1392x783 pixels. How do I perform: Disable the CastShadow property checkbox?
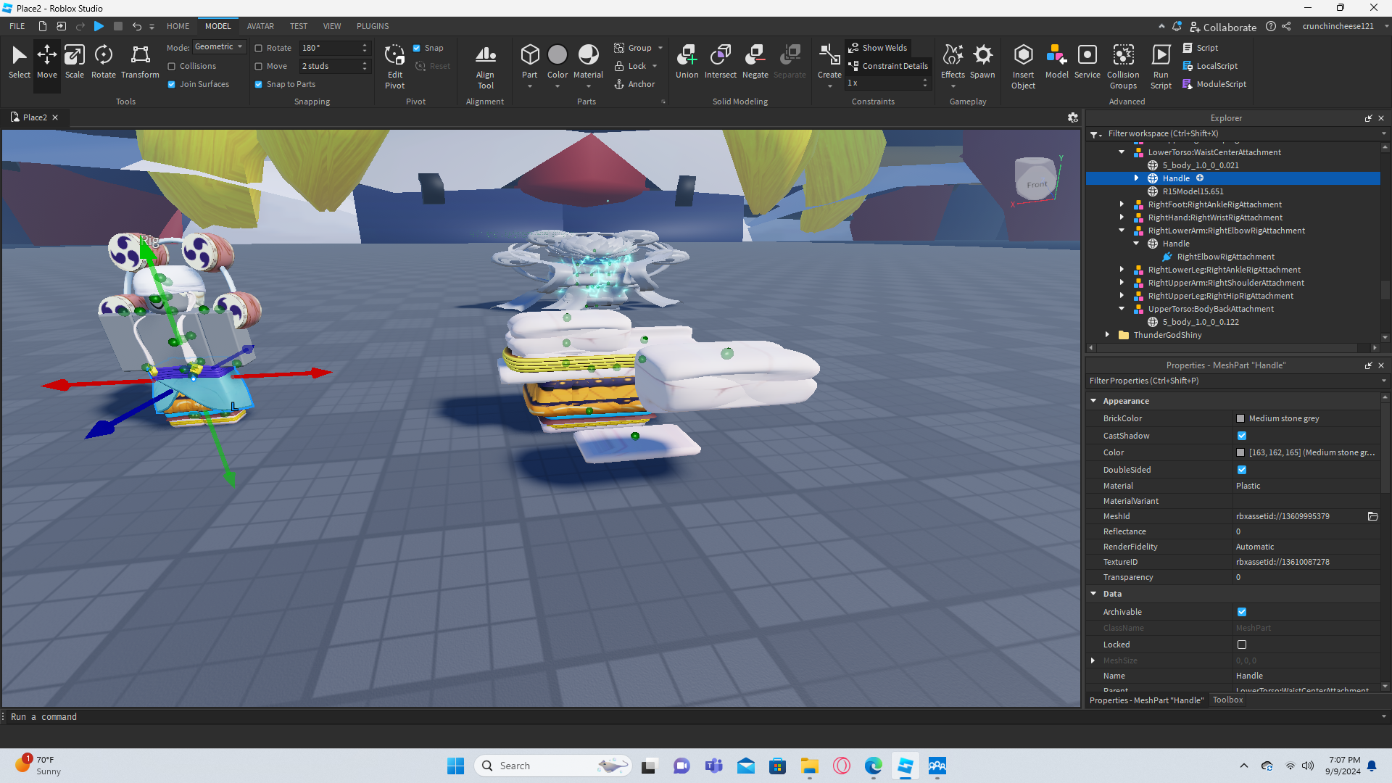1242,436
